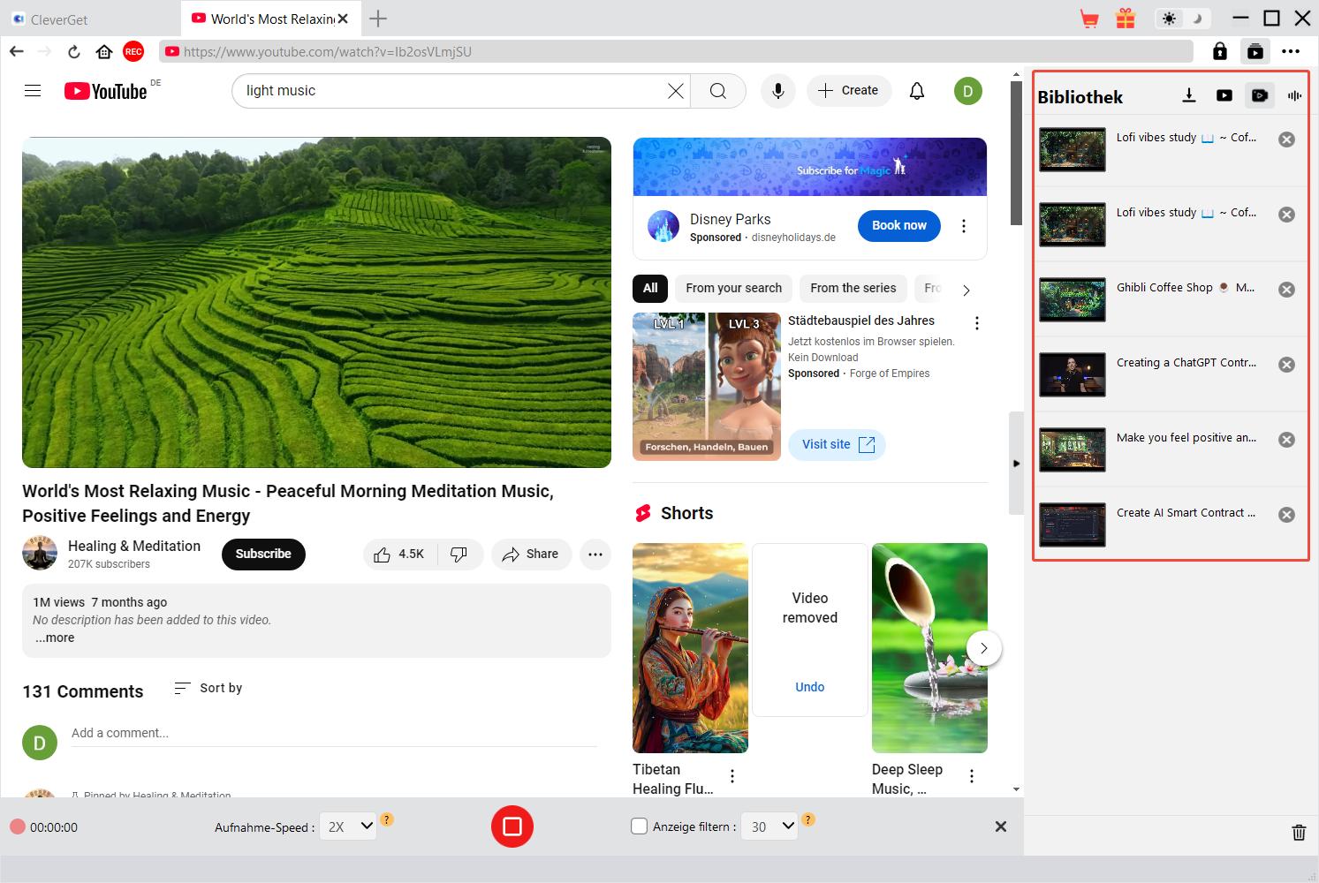Click the trash icon to delete library
The height and width of the screenshot is (883, 1319).
1299,832
